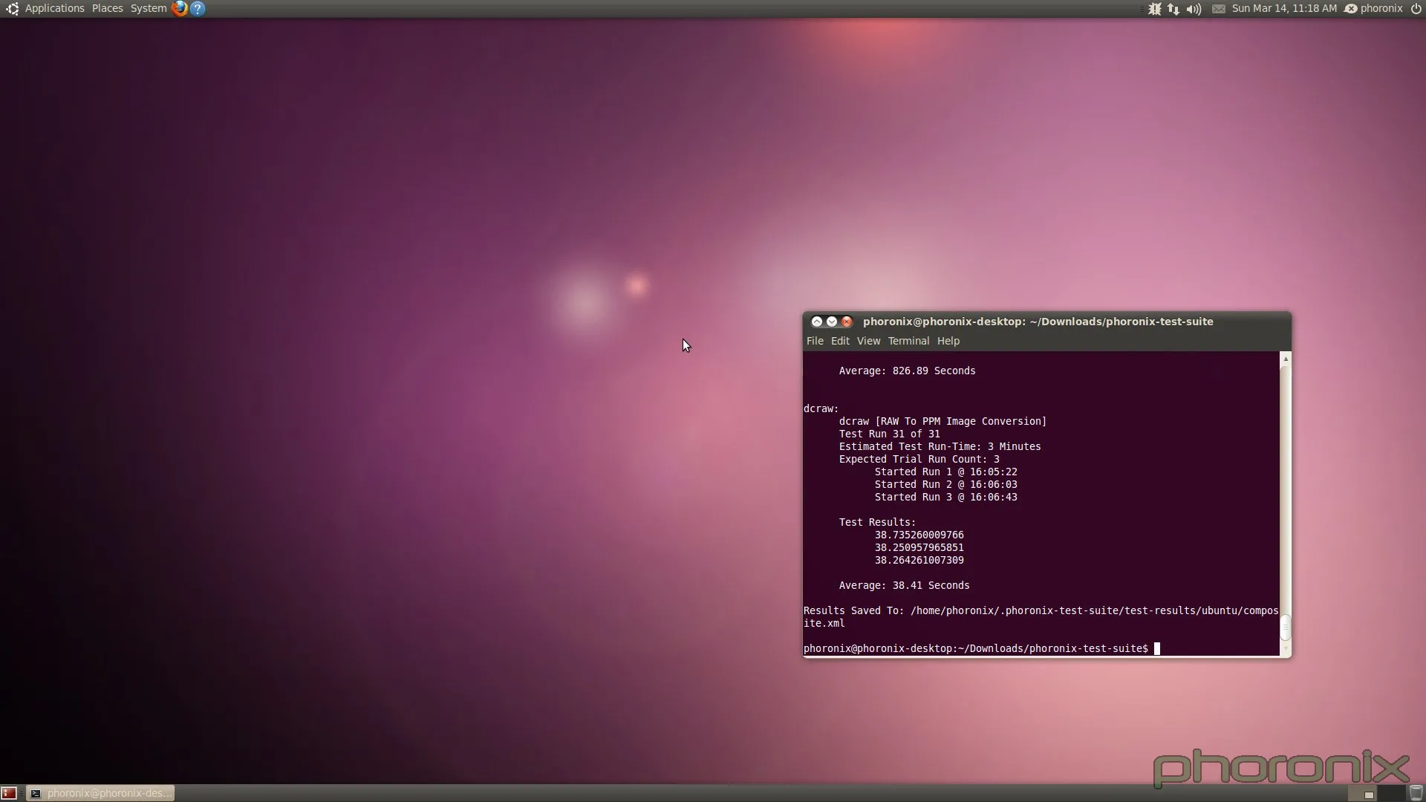Viewport: 1426px width, 802px height.
Task: Switch to second workspace in switcher
Action: (1391, 793)
